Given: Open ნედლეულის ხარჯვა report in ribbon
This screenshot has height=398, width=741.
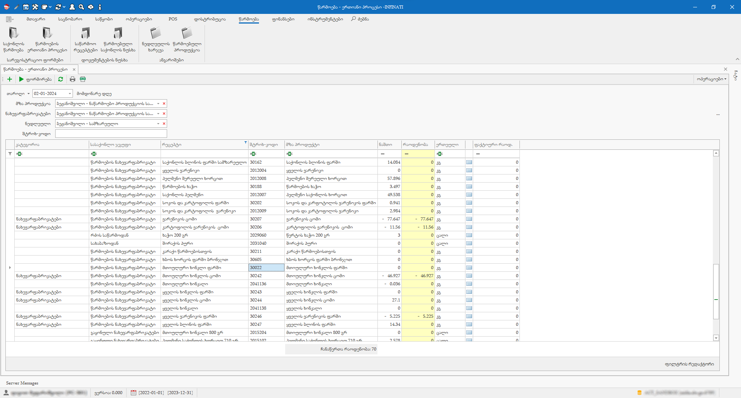Looking at the screenshot, I should coord(156,40).
